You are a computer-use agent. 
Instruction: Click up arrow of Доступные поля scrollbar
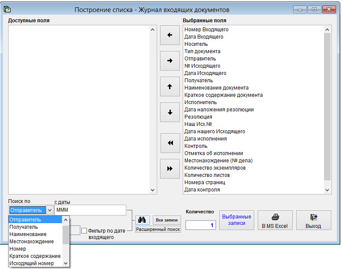coord(153,30)
